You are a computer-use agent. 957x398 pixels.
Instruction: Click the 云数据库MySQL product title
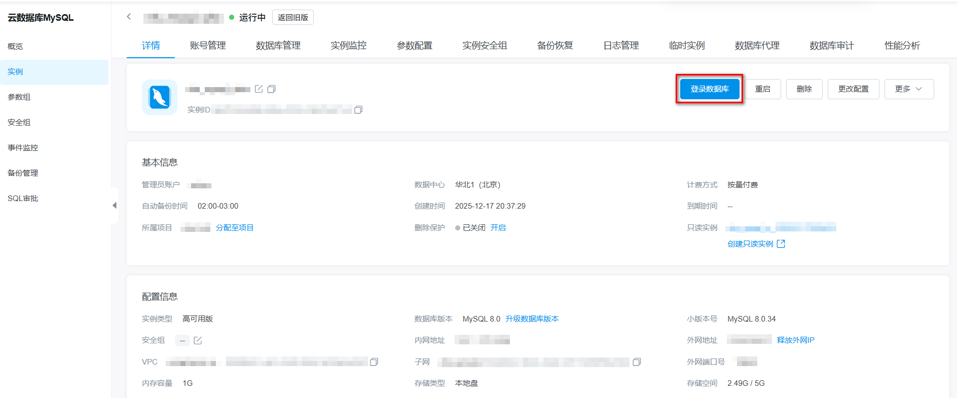(41, 18)
